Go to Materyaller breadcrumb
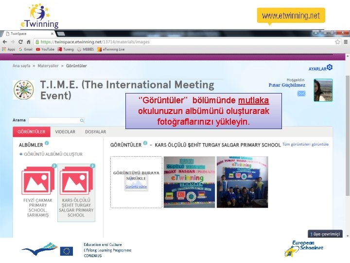Image resolution: width=350 pixels, height=263 pixels. (48, 66)
